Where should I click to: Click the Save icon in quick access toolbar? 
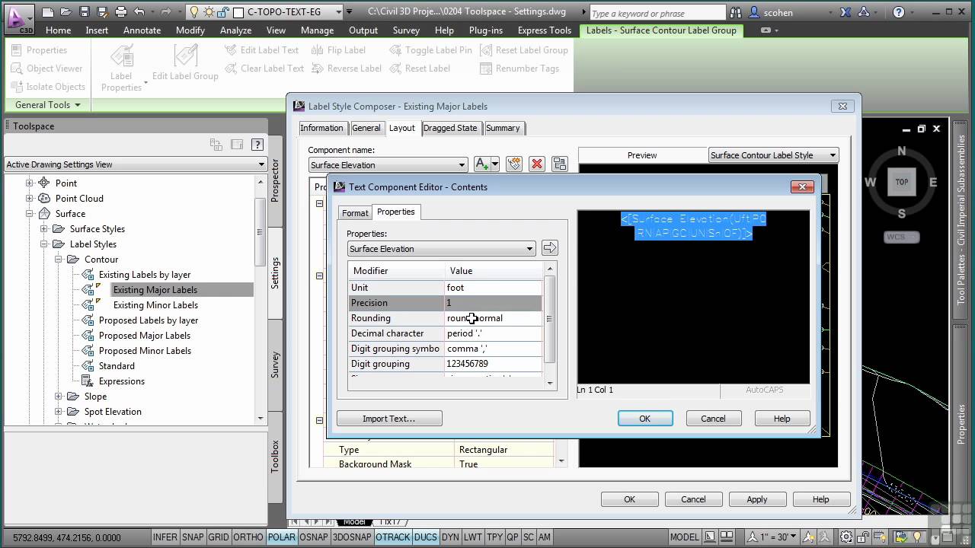tap(85, 12)
